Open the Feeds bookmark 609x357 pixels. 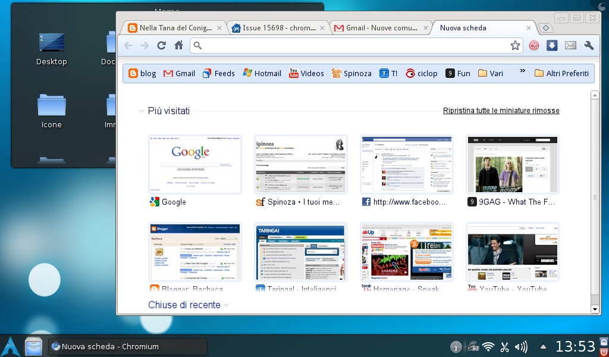pos(219,73)
